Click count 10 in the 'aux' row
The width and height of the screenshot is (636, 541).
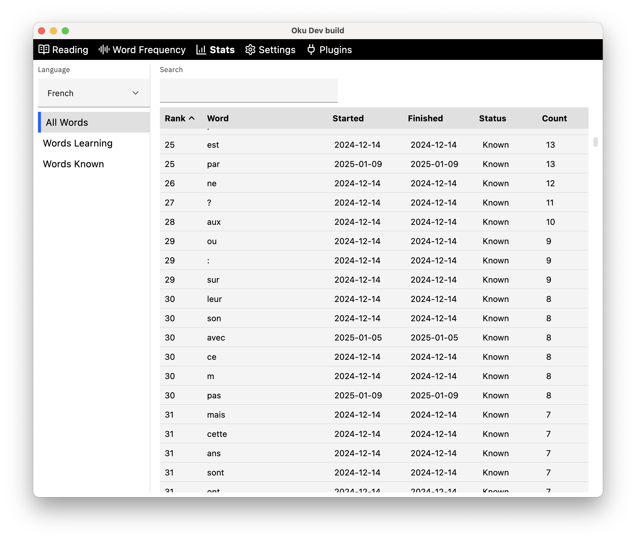(550, 222)
